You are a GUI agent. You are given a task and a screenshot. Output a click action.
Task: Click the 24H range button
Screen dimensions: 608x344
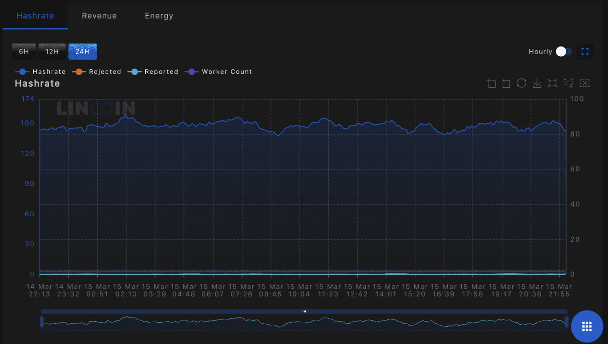[82, 51]
